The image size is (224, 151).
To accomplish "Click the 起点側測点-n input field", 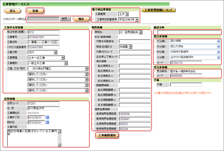I will (135, 66).
